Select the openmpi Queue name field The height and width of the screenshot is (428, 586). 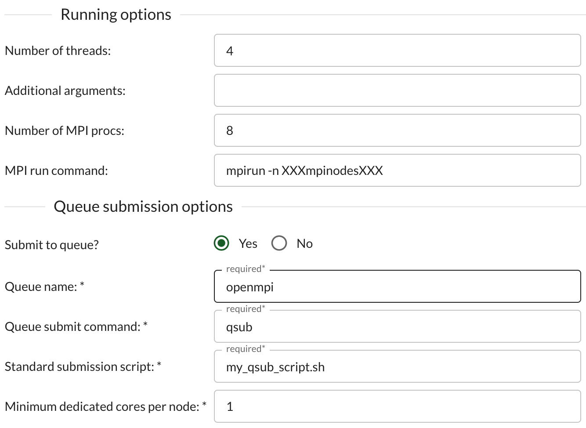coord(395,287)
